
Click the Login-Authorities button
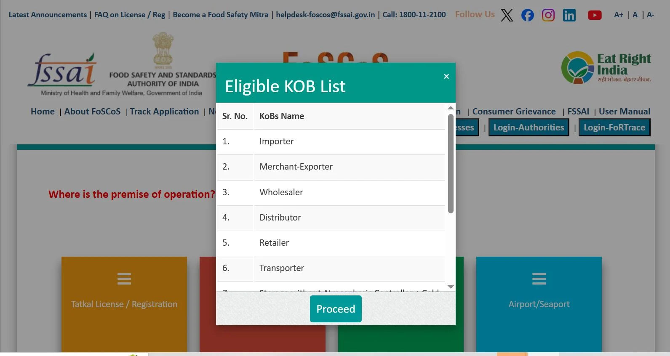coord(529,128)
